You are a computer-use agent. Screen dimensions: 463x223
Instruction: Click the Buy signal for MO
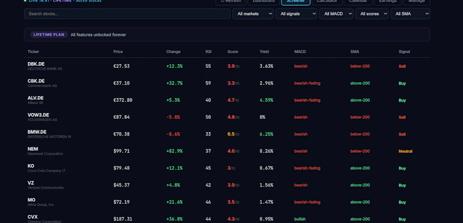coord(402,202)
